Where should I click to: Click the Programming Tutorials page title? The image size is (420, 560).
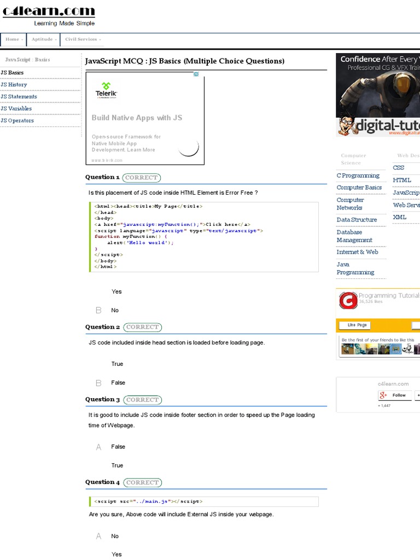(x=389, y=296)
